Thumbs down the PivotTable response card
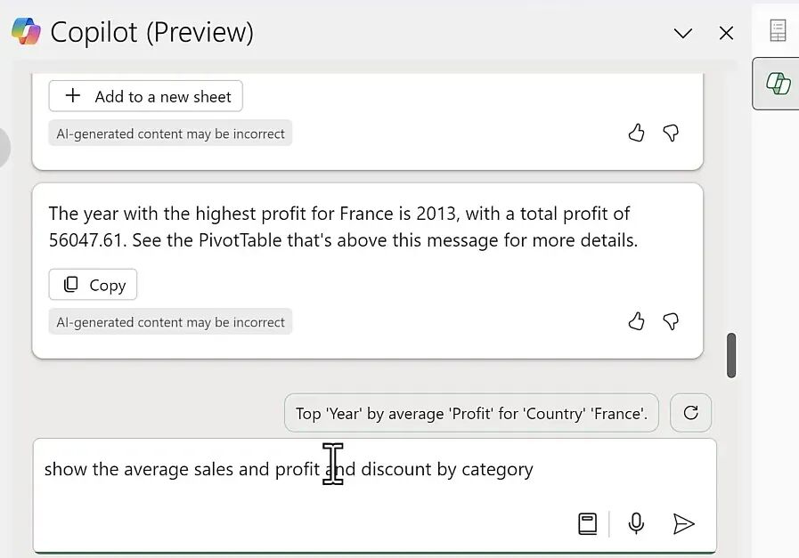 (x=671, y=133)
